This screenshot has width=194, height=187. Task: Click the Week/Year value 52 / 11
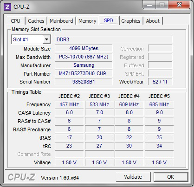(160, 82)
